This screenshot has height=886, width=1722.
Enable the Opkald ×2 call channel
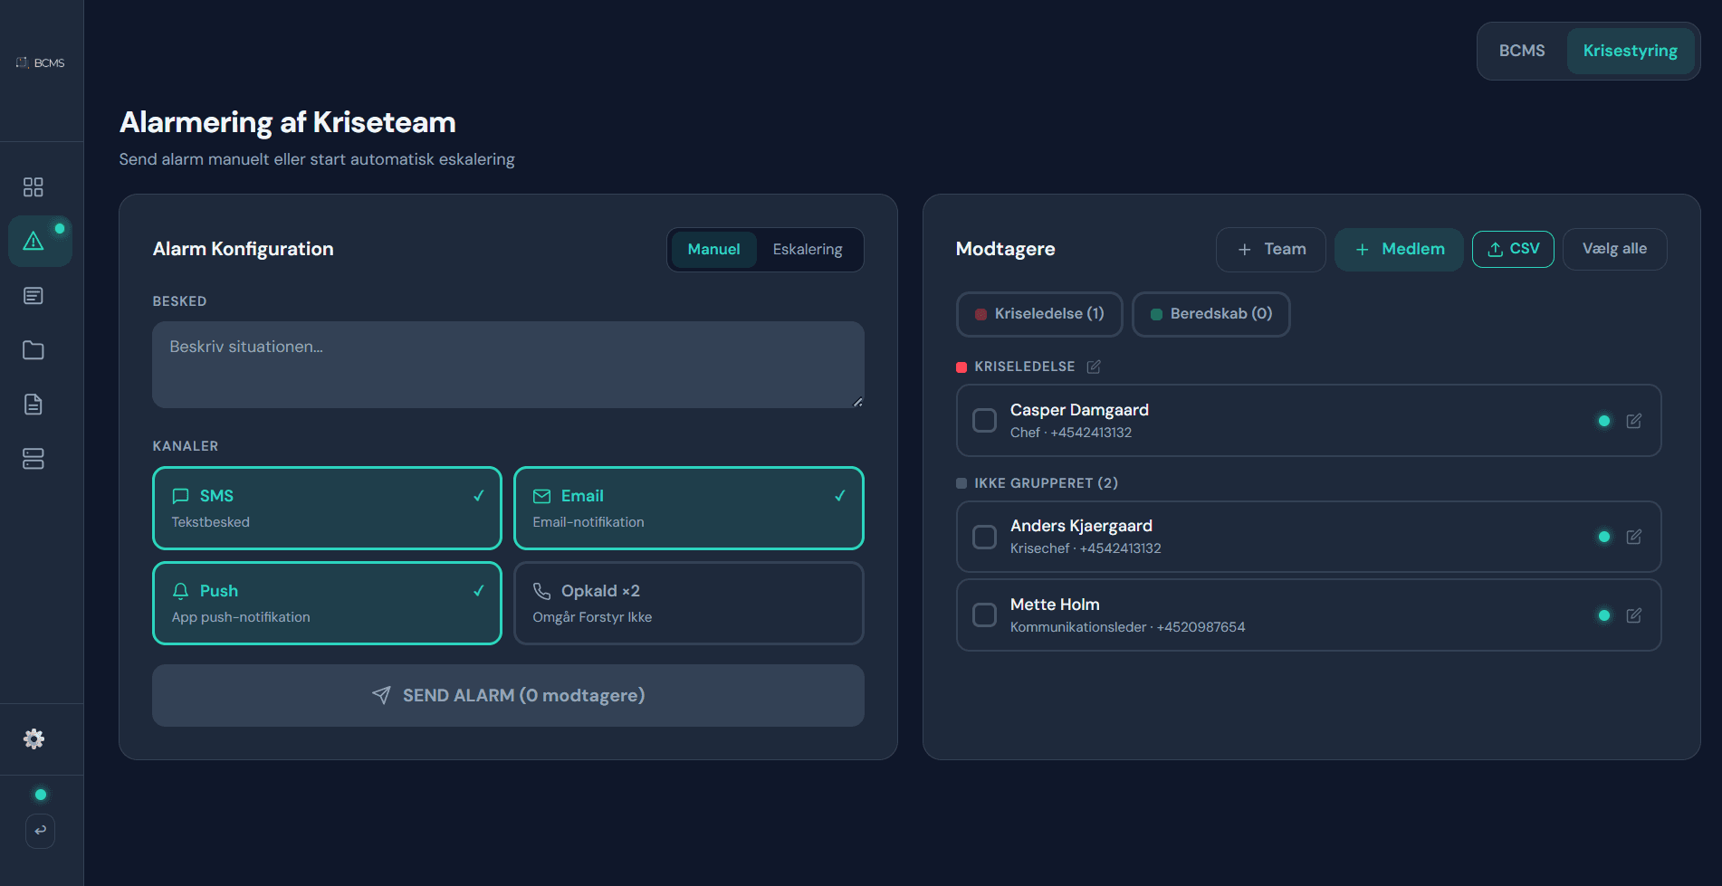[688, 603]
